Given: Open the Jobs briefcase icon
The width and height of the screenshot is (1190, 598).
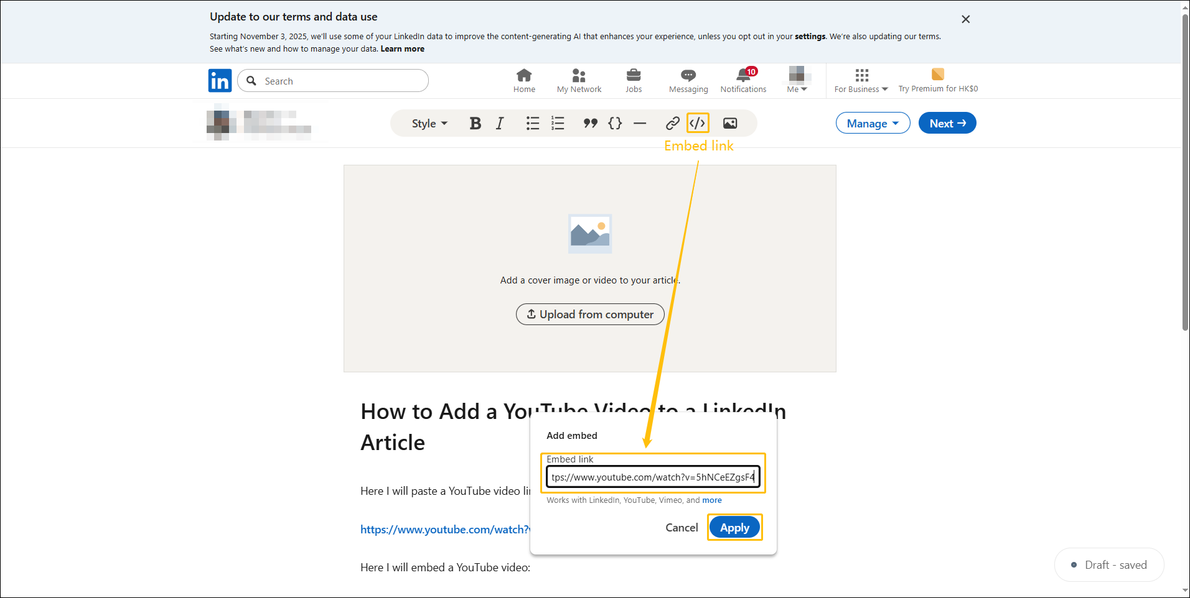Looking at the screenshot, I should (x=634, y=75).
